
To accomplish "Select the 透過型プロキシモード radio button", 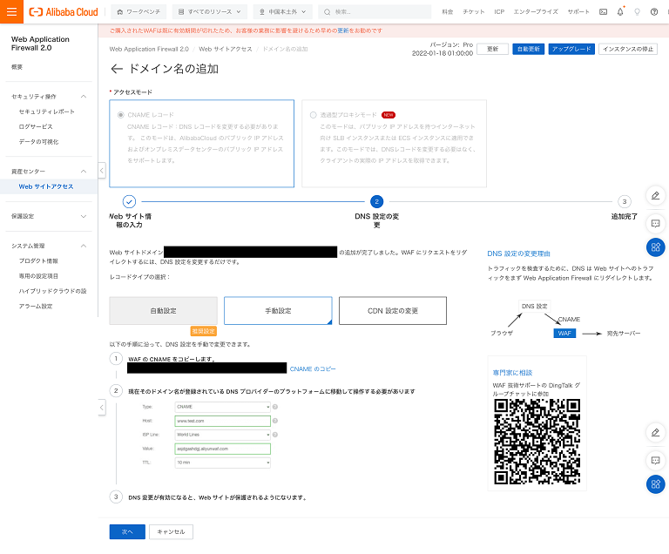I will (x=313, y=114).
